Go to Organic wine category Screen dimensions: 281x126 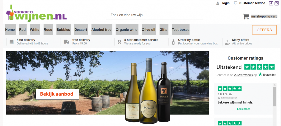coord(127,30)
